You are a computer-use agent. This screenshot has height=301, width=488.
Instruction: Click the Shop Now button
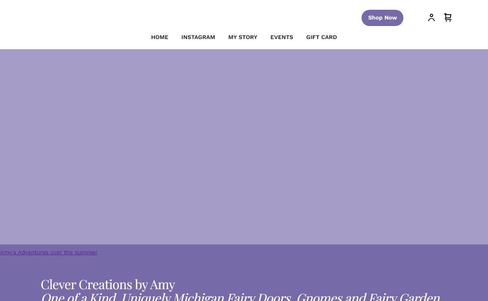tap(382, 18)
